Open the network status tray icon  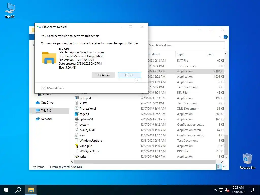221,190
